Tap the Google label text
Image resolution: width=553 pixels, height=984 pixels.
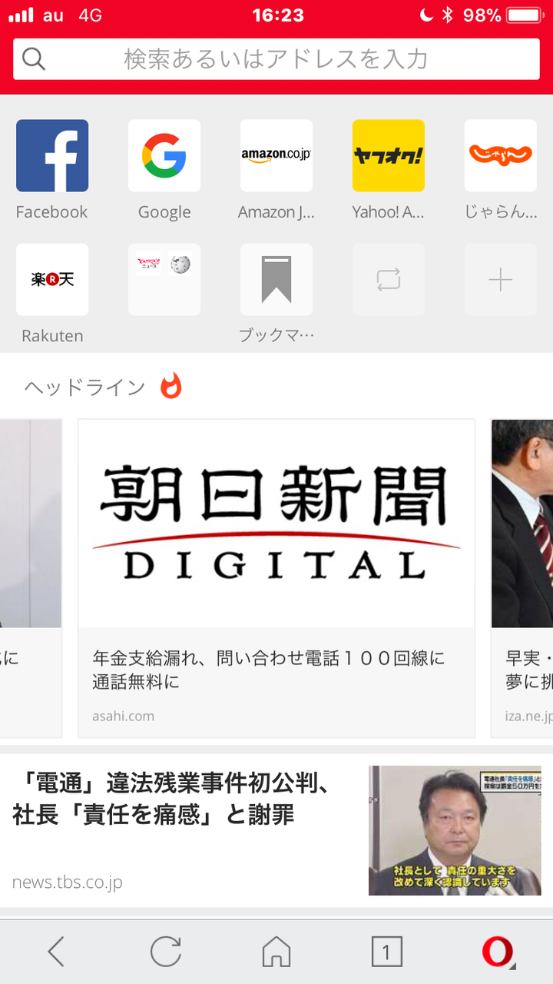point(164,212)
